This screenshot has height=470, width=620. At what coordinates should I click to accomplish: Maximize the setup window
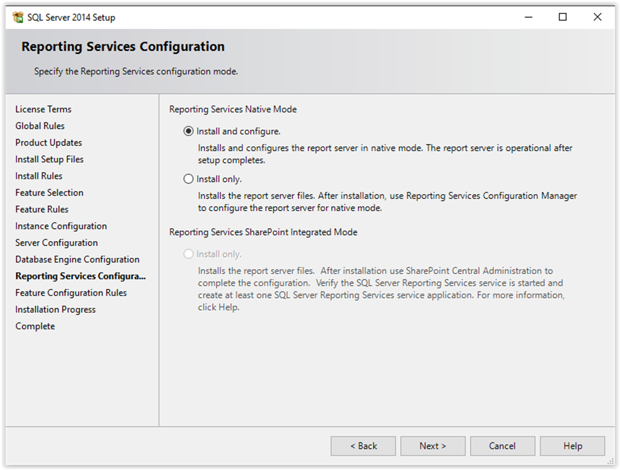click(562, 17)
